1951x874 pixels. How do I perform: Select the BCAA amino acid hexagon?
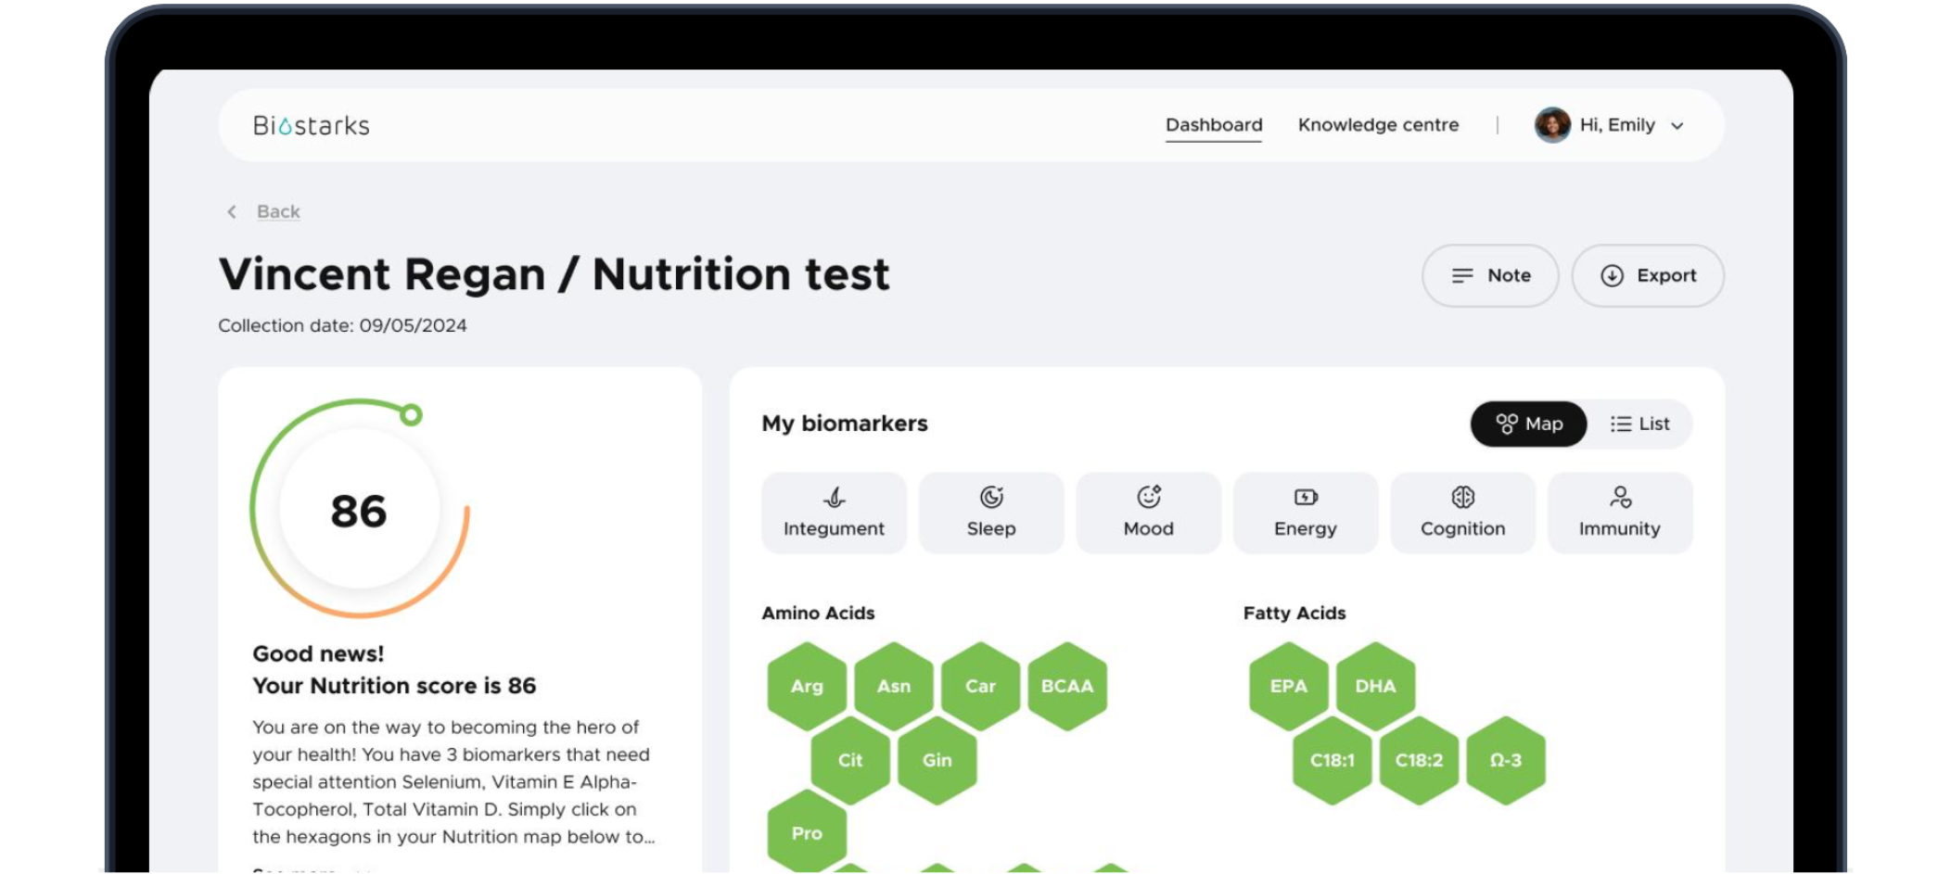1067,687
